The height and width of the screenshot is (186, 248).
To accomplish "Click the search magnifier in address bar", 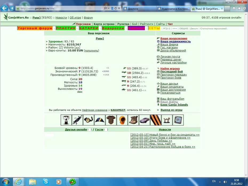I will (105, 8).
